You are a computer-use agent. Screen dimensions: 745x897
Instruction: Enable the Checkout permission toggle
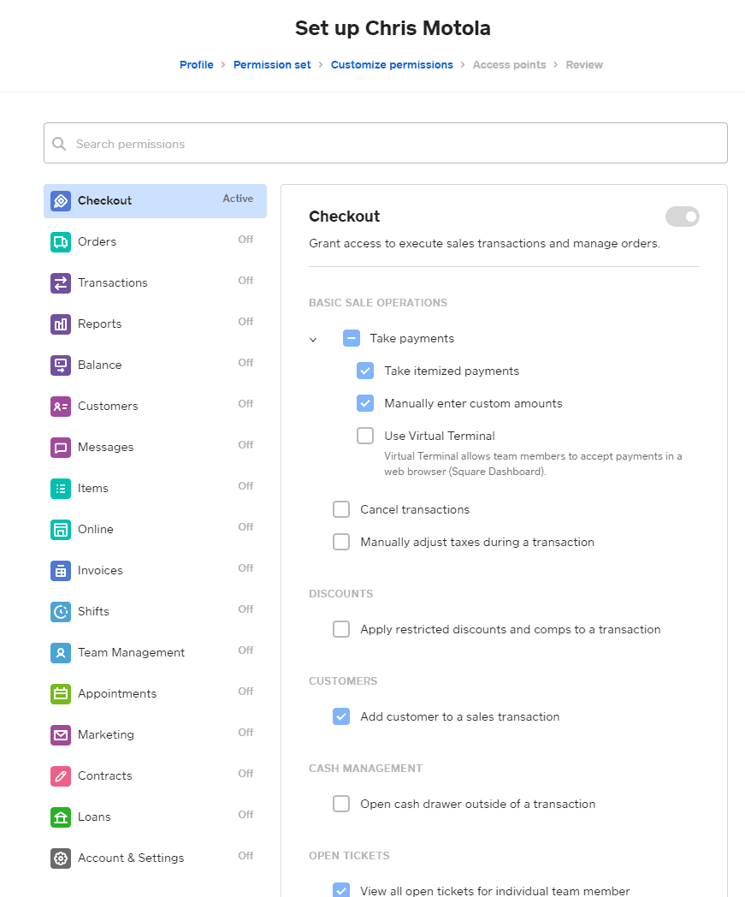point(682,217)
